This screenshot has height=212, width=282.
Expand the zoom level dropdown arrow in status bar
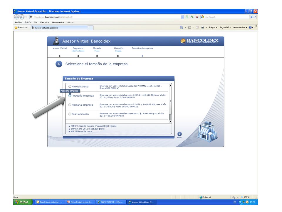coord(253,197)
